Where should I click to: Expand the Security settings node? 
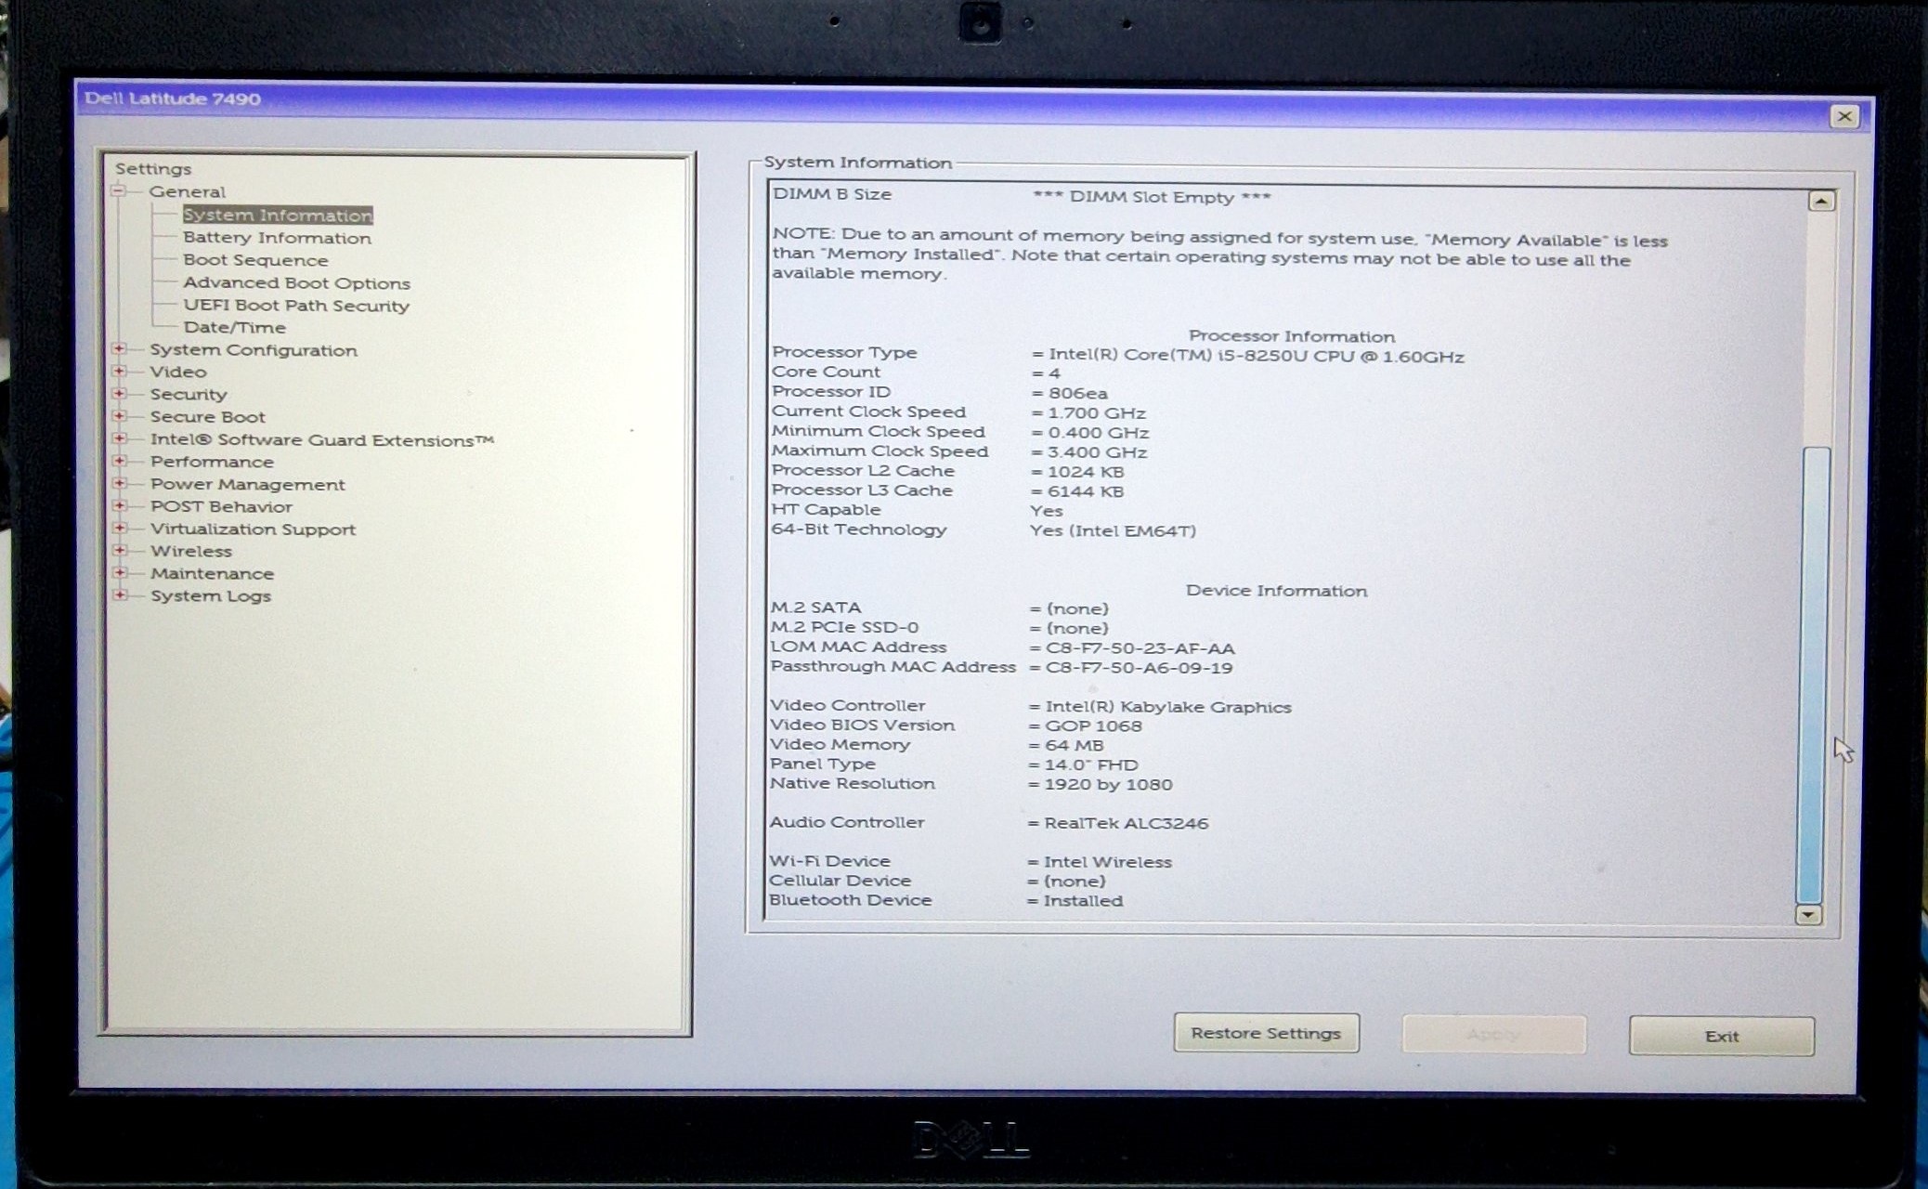120,394
